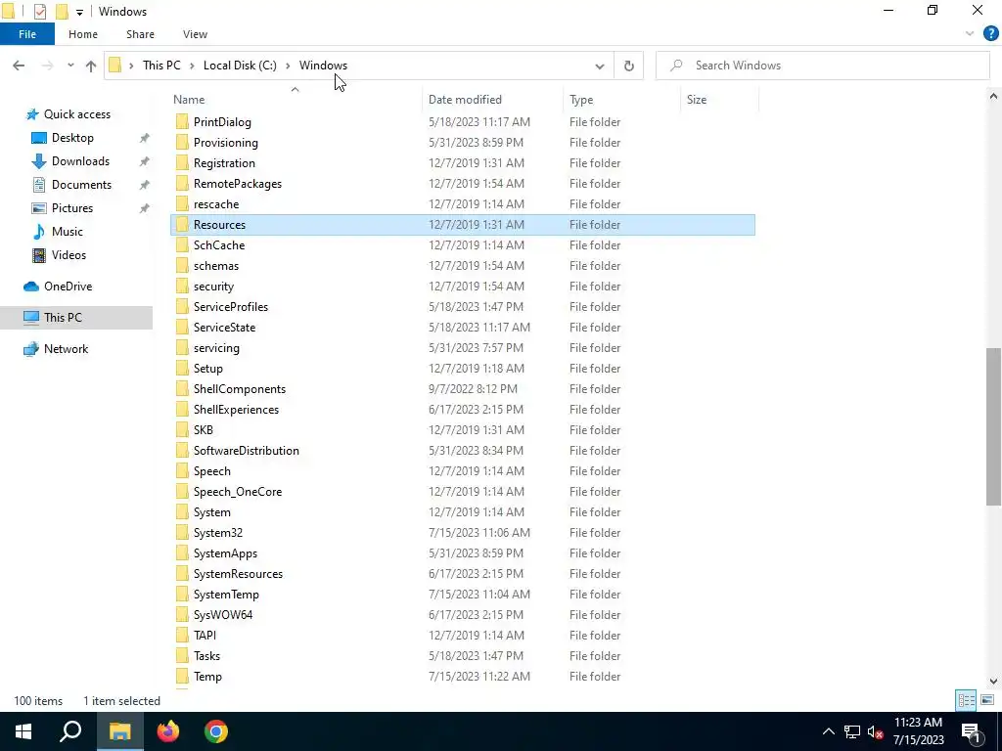Open the address bar history dropdown

[x=600, y=66]
